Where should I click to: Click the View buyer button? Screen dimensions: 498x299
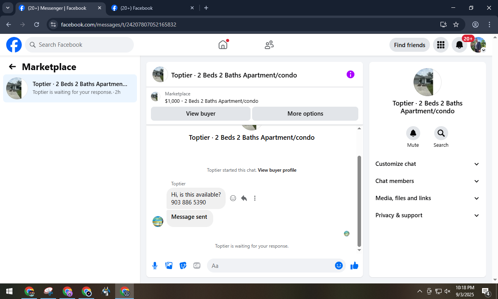(x=201, y=114)
